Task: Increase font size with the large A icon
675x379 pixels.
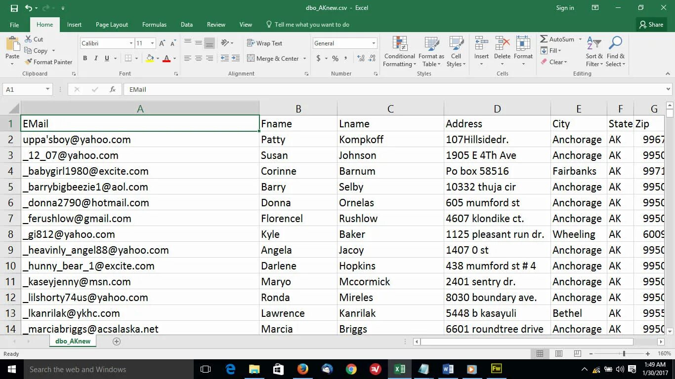Action: coord(162,43)
